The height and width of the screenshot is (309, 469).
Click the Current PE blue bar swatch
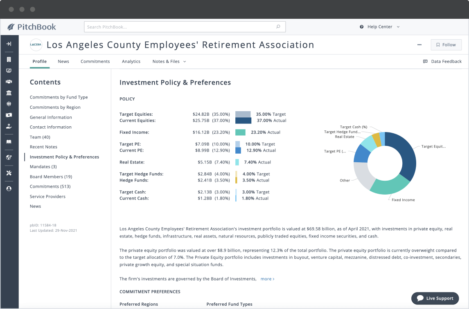[x=238, y=150]
